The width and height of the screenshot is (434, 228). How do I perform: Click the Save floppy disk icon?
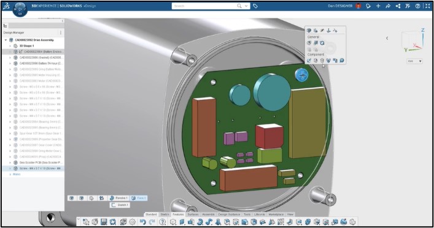pos(104,222)
